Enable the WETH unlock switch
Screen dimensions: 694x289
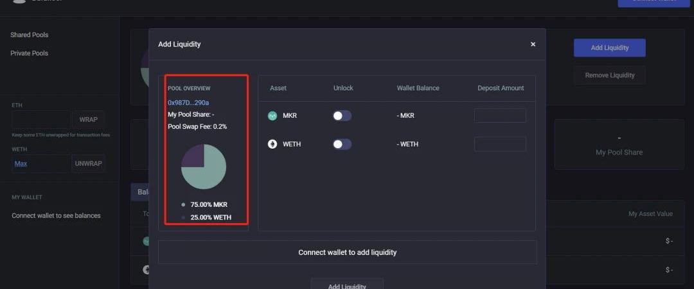[x=342, y=144]
